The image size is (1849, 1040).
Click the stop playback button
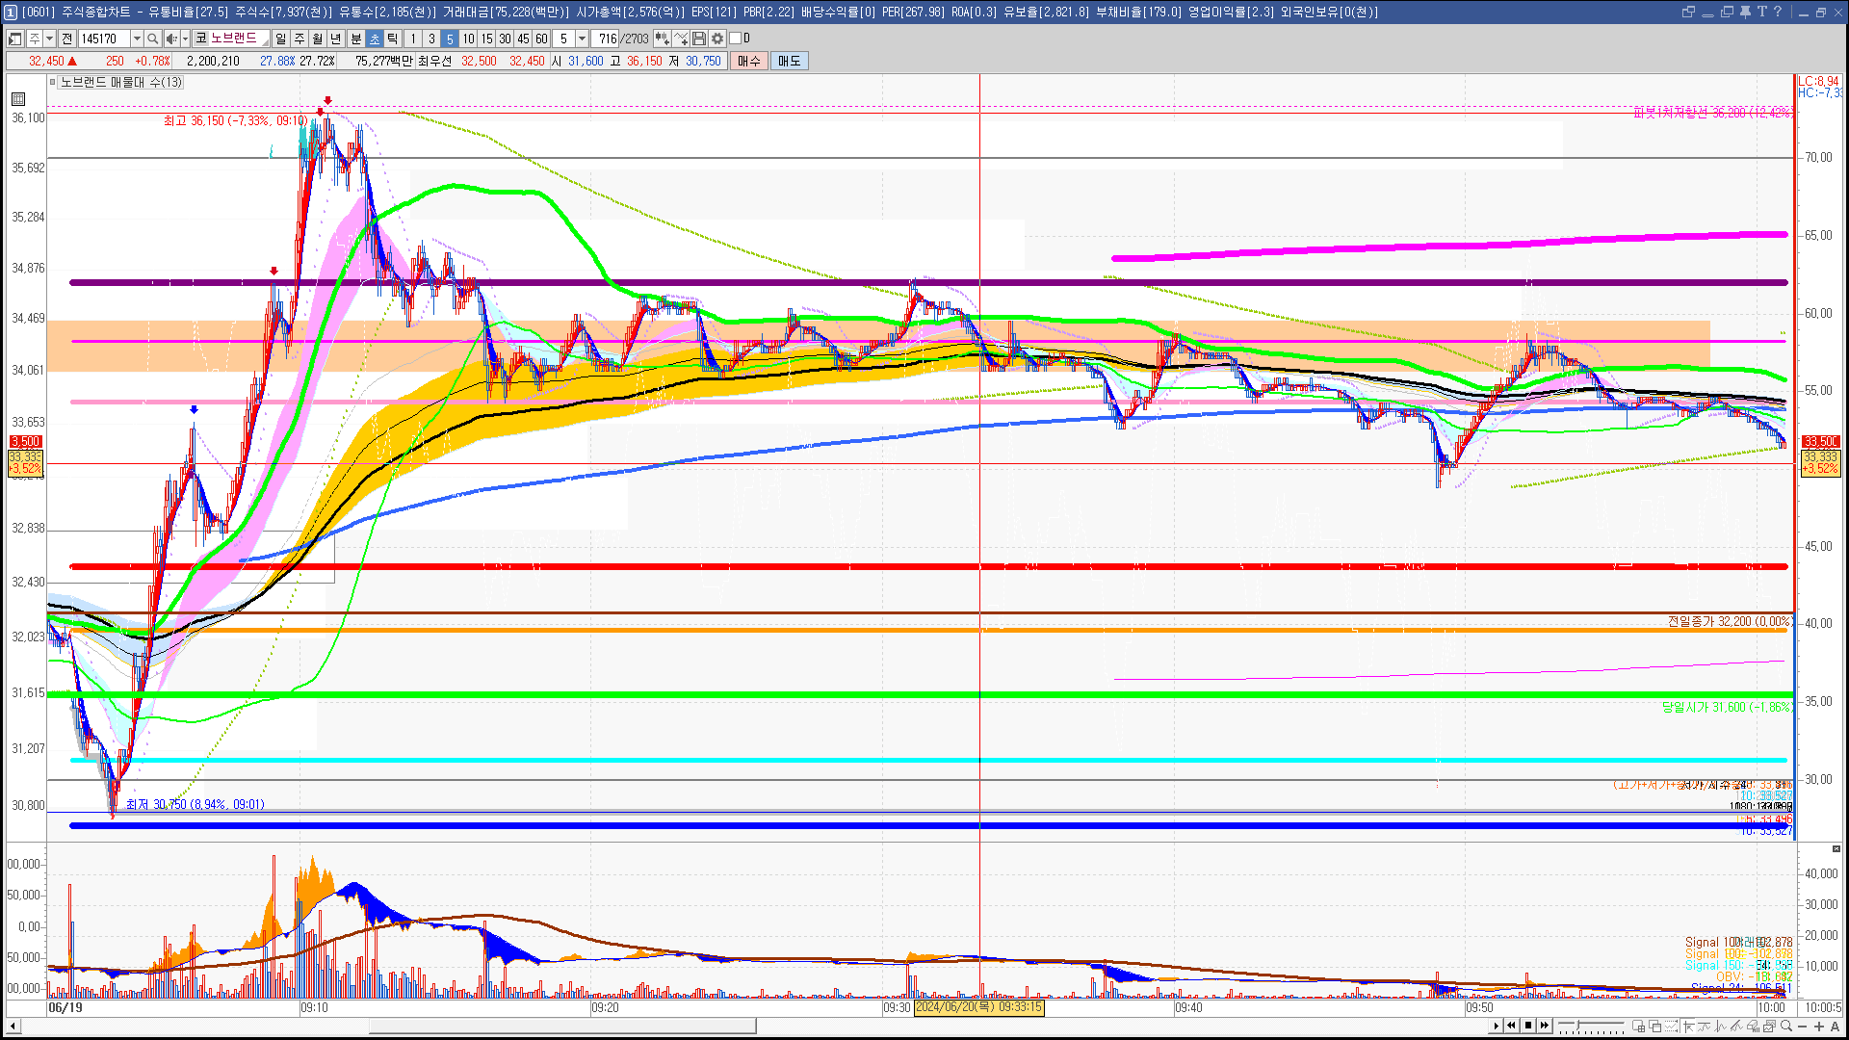pos(1528,1026)
